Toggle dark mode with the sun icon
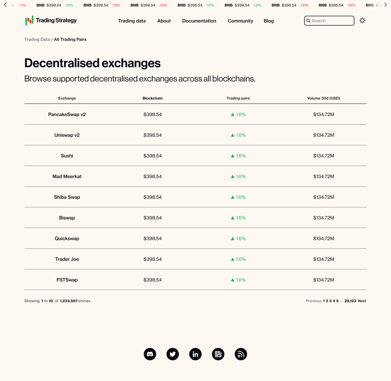Screen dimensions: 391x381 (363, 20)
